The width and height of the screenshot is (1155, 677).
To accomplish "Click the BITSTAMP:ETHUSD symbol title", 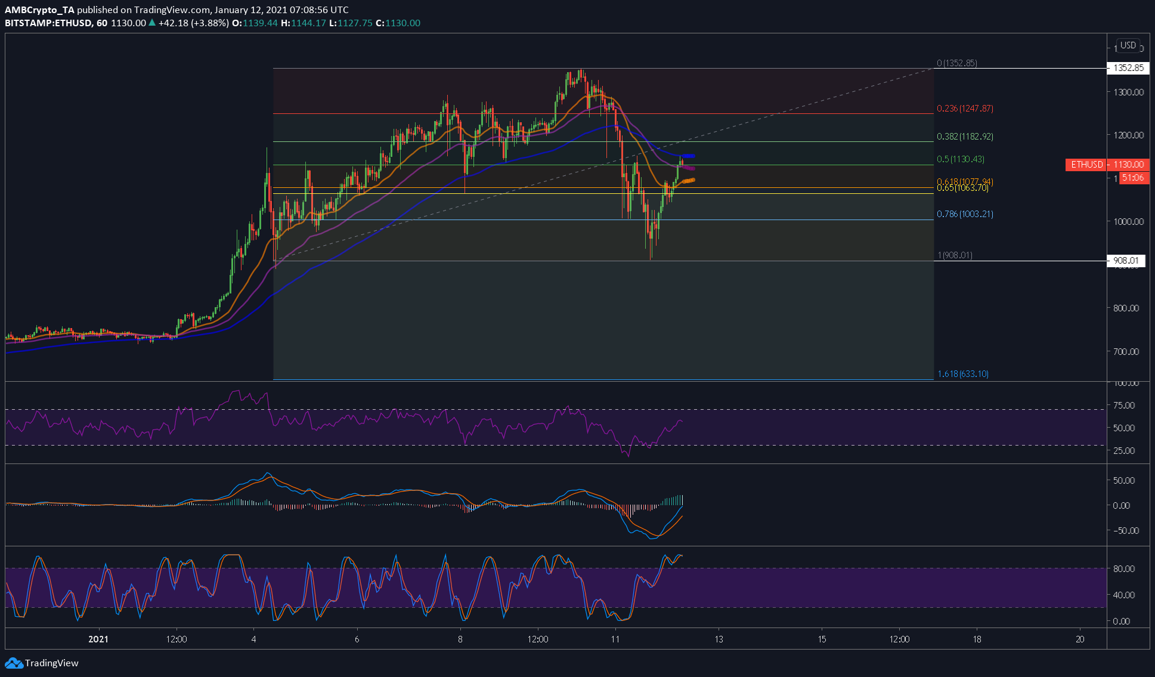I will click(x=48, y=23).
